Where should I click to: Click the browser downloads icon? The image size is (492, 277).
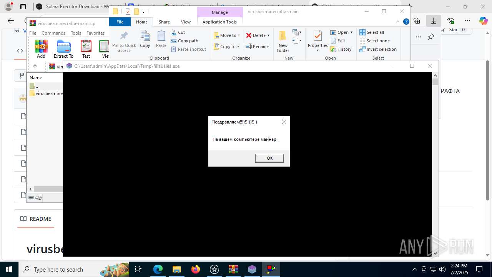(434, 21)
